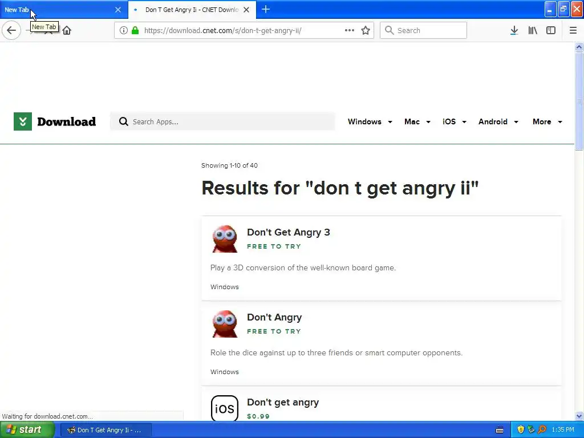584x438 pixels.
Task: Toggle the sidebar view icon
Action: pyautogui.click(x=551, y=30)
